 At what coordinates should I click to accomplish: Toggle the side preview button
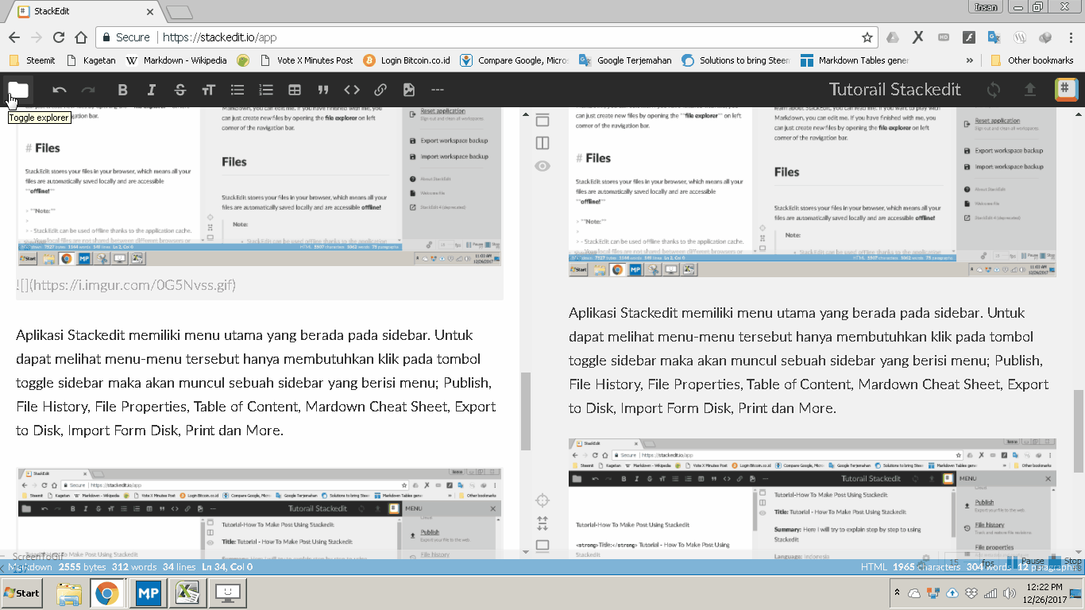coord(542,143)
